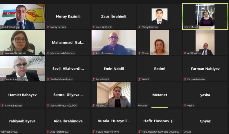This screenshot has height=134, width=229.
Task: Select active speaker Xatirə Murad's video
Action: [205, 16]
